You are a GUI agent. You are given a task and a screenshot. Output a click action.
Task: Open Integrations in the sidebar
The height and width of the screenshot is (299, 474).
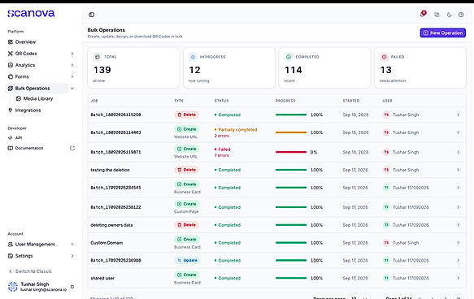coord(28,110)
